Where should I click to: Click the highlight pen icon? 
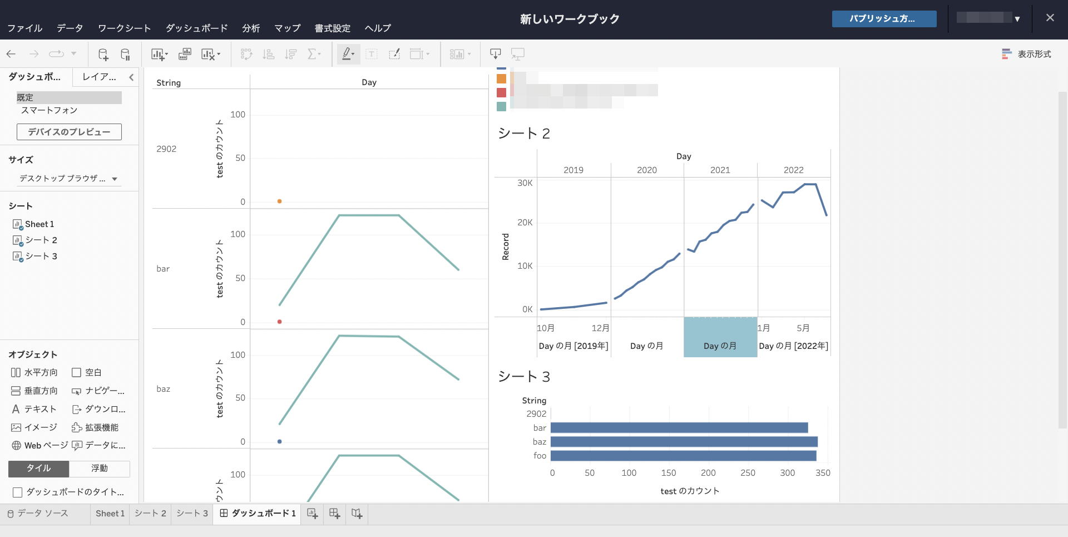coord(348,54)
